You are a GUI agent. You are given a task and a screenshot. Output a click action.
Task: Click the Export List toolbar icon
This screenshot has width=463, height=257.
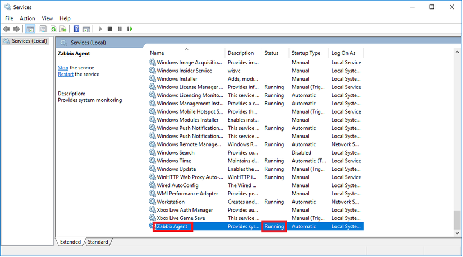click(63, 29)
